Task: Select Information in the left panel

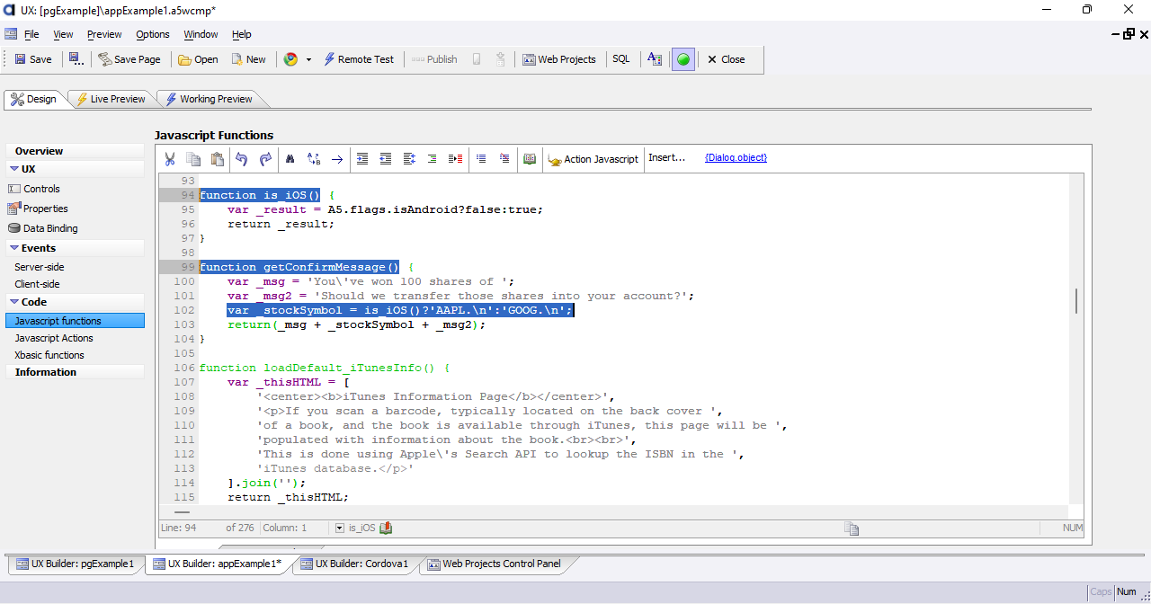Action: click(x=76, y=372)
